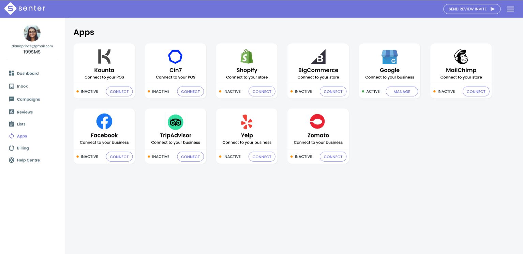Connect the Shopify store
The height and width of the screenshot is (254, 523).
(x=262, y=91)
